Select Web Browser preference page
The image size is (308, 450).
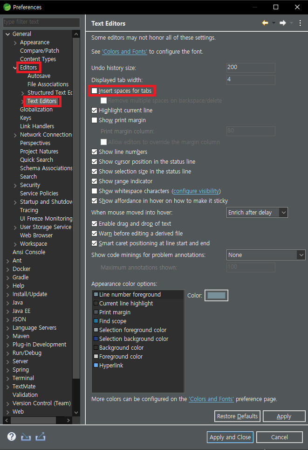[36, 235]
